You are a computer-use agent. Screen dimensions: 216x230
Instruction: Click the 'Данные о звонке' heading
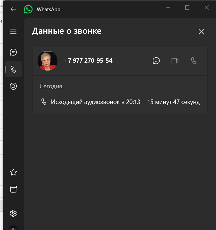67,31
